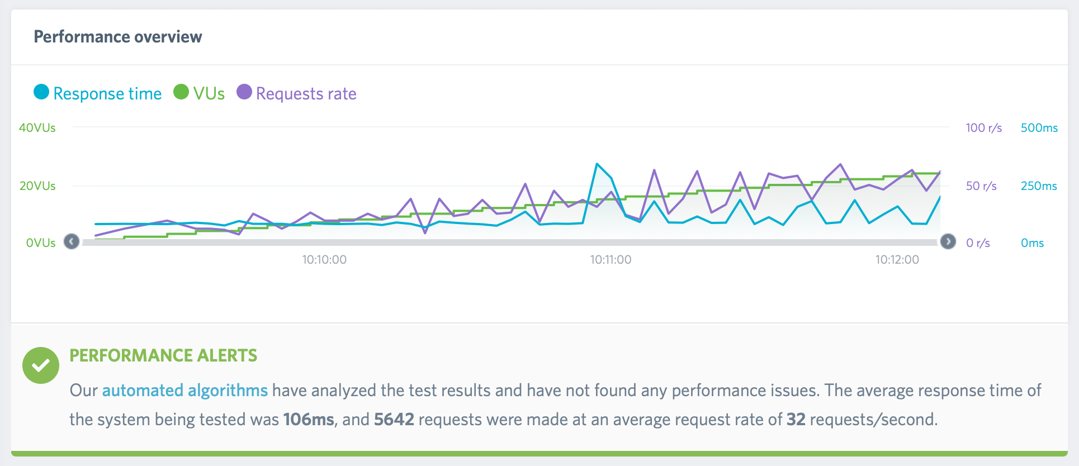Toggle the Requests rate series label

(306, 93)
